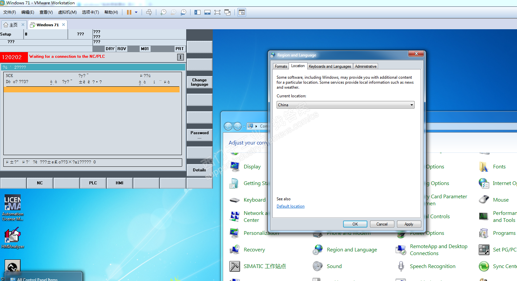Toggle the VMware thumbnail bar view
Image resolution: width=517 pixels, height=281 pixels.
pyautogui.click(x=207, y=12)
